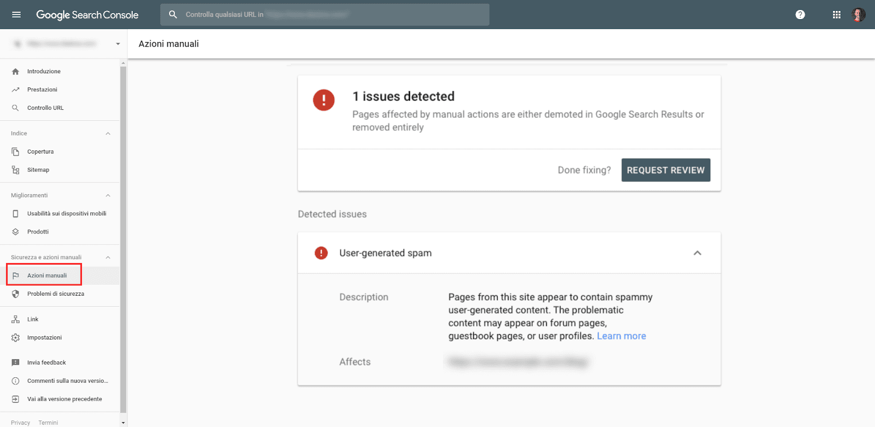Collapse Sicurezza e azioni manuali section
Image resolution: width=875 pixels, height=427 pixels.
click(x=108, y=258)
